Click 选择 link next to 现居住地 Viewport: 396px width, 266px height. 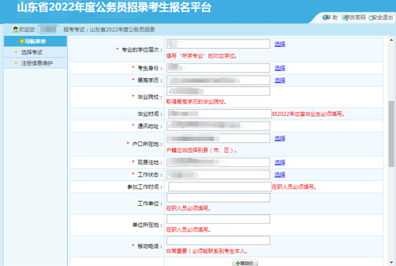click(x=279, y=162)
